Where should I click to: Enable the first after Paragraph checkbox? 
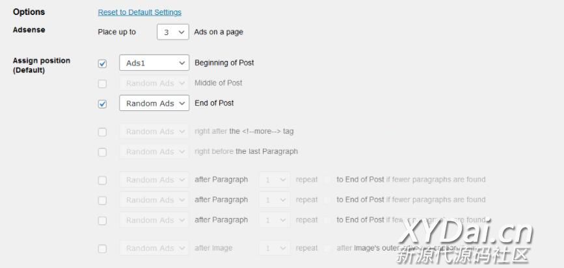pos(102,180)
